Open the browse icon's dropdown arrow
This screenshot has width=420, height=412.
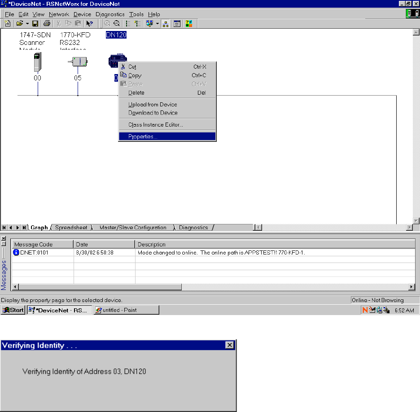[157, 24]
